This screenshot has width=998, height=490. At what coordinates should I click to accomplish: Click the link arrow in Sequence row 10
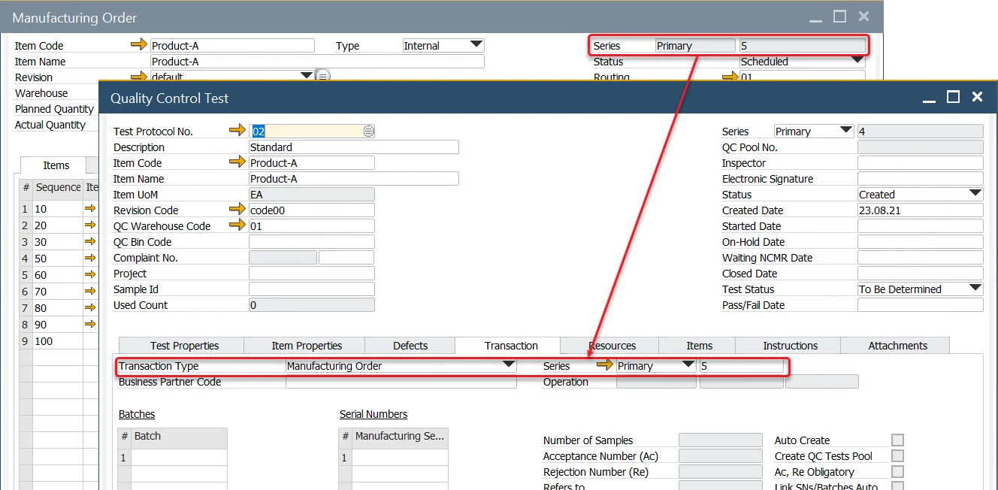(x=91, y=209)
